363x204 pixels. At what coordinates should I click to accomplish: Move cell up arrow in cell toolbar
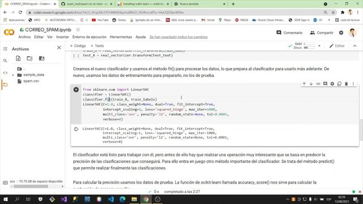tap(304, 84)
